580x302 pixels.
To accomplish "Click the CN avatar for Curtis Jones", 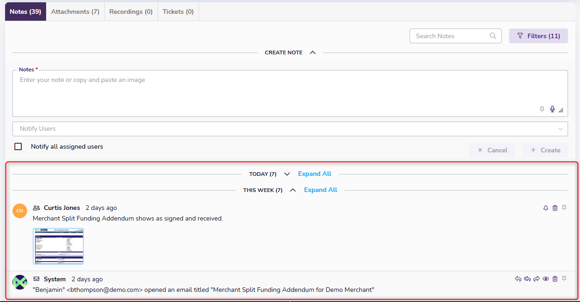I will point(20,211).
